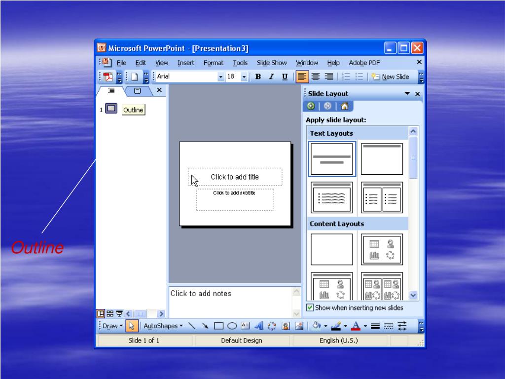This screenshot has width=505, height=379.
Task: Open the Format menu
Action: coord(213,63)
